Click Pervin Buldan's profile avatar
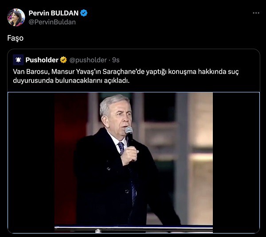 16,17
